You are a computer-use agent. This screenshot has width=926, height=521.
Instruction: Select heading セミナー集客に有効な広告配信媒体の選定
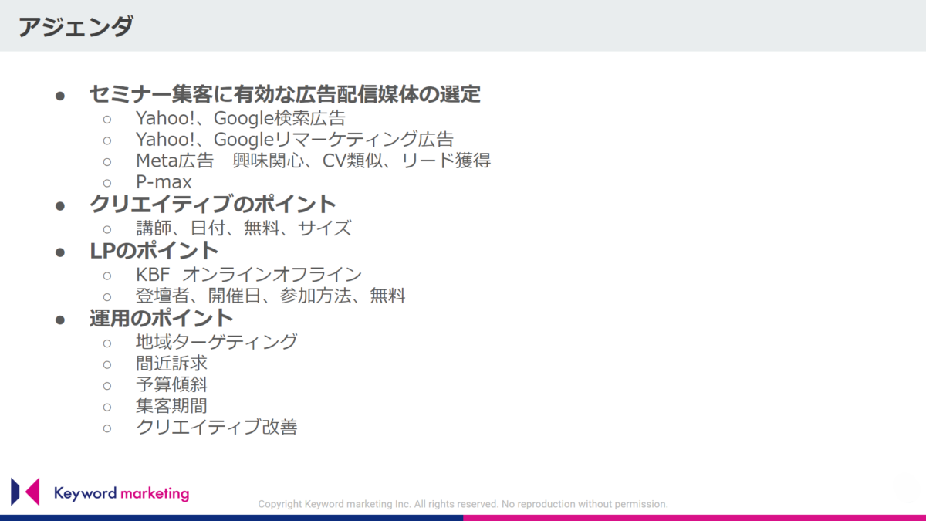click(285, 94)
